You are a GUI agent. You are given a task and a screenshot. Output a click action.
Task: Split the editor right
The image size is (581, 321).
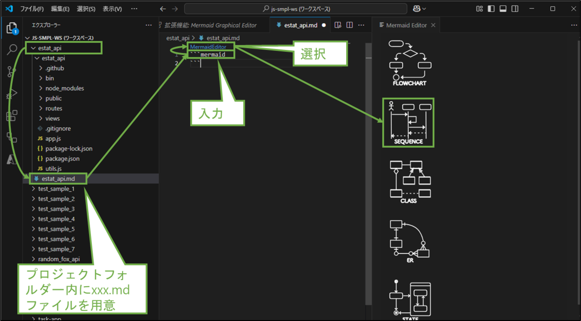point(350,25)
